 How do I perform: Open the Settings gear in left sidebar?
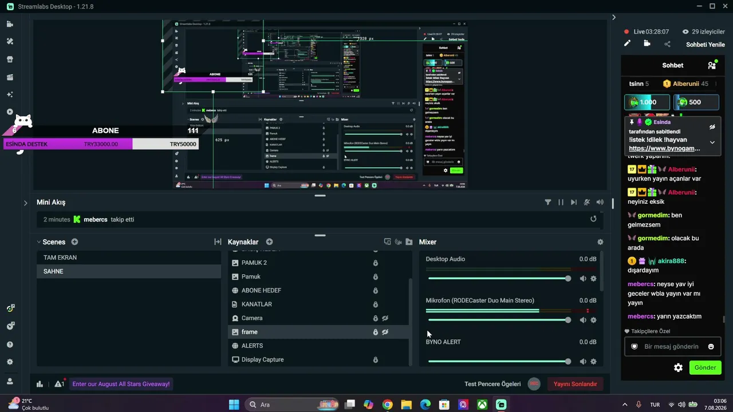(10, 362)
